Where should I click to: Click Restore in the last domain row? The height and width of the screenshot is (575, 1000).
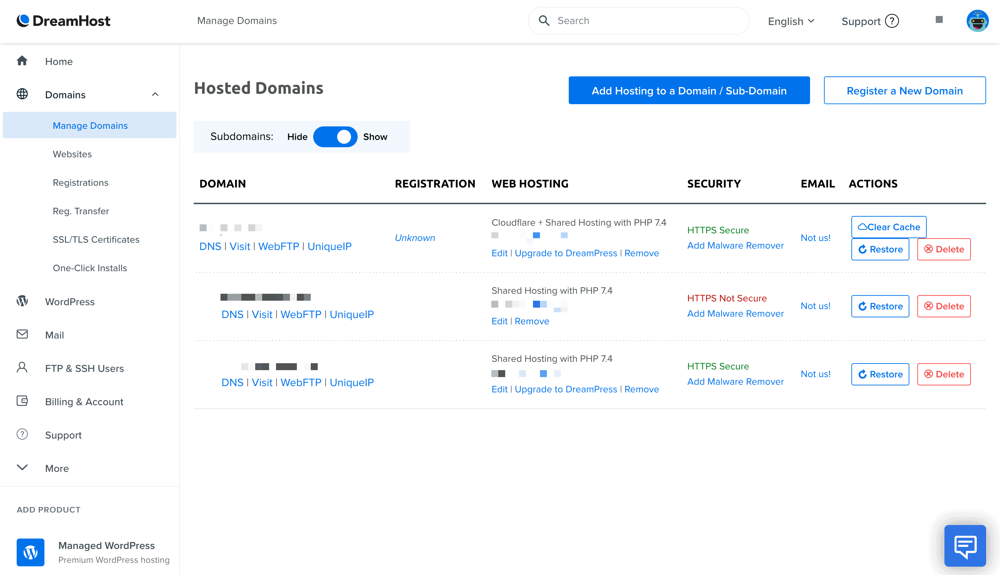tap(880, 374)
